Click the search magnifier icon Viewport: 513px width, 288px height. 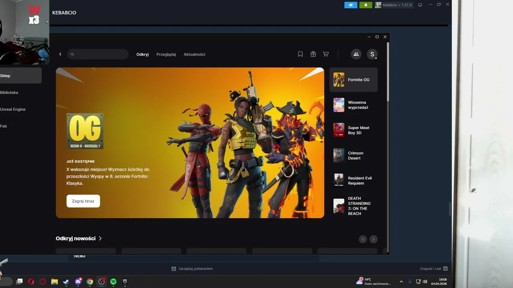[72, 54]
